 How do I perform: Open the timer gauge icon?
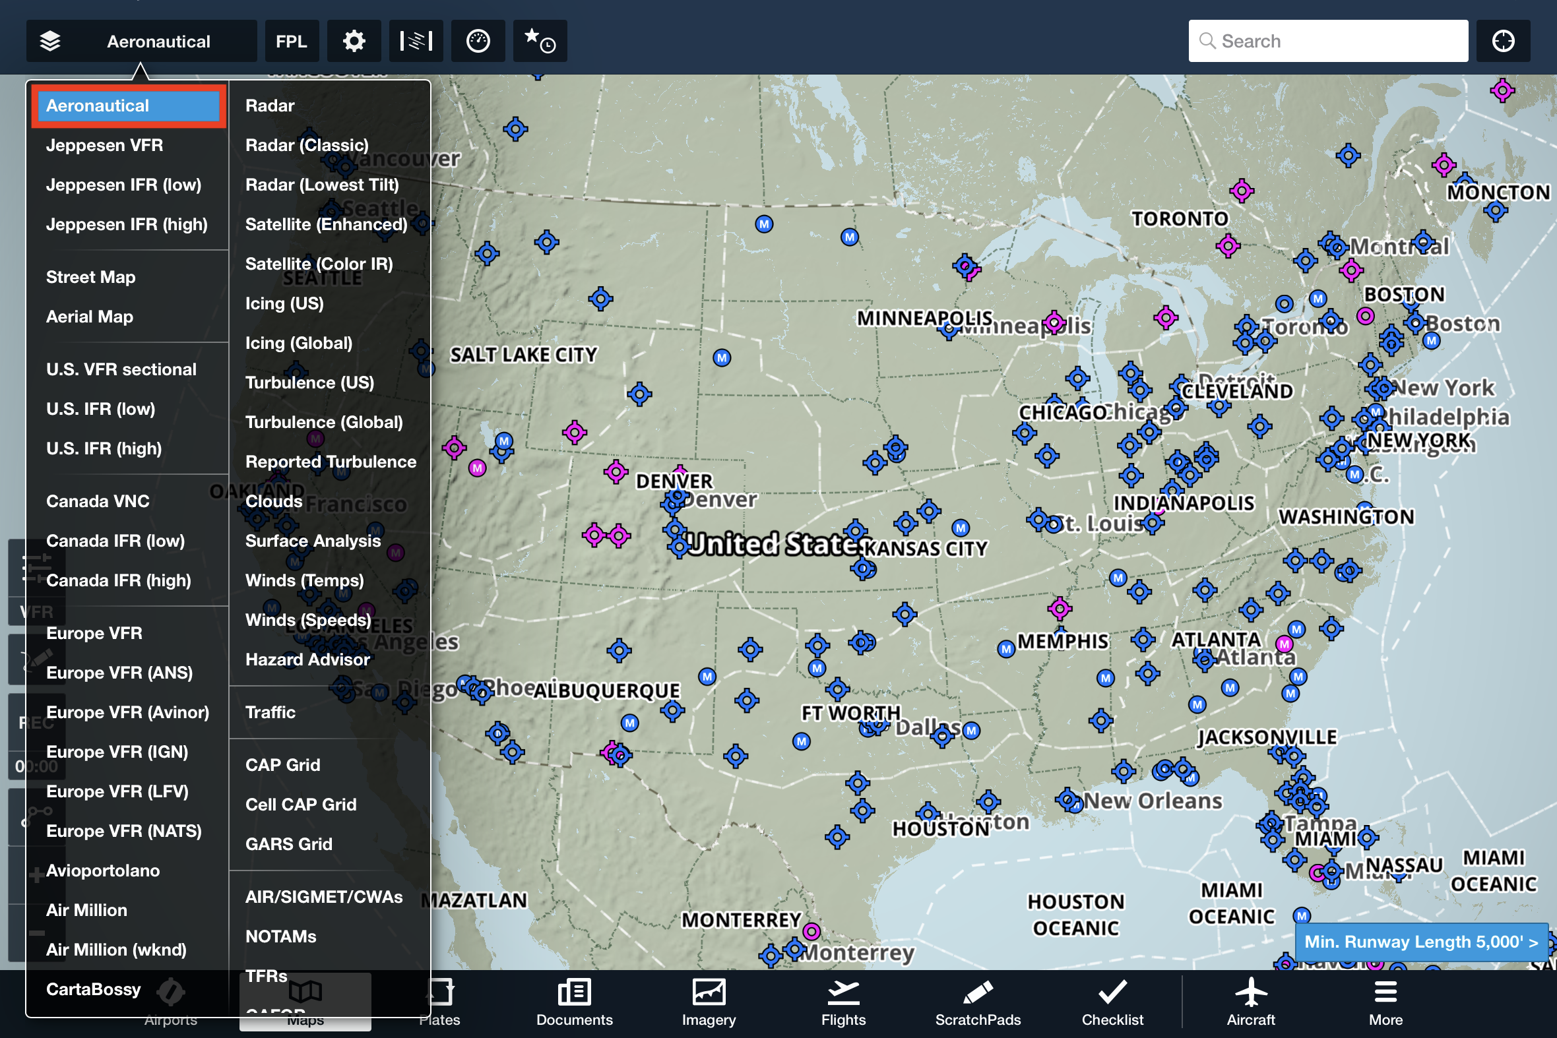[478, 41]
